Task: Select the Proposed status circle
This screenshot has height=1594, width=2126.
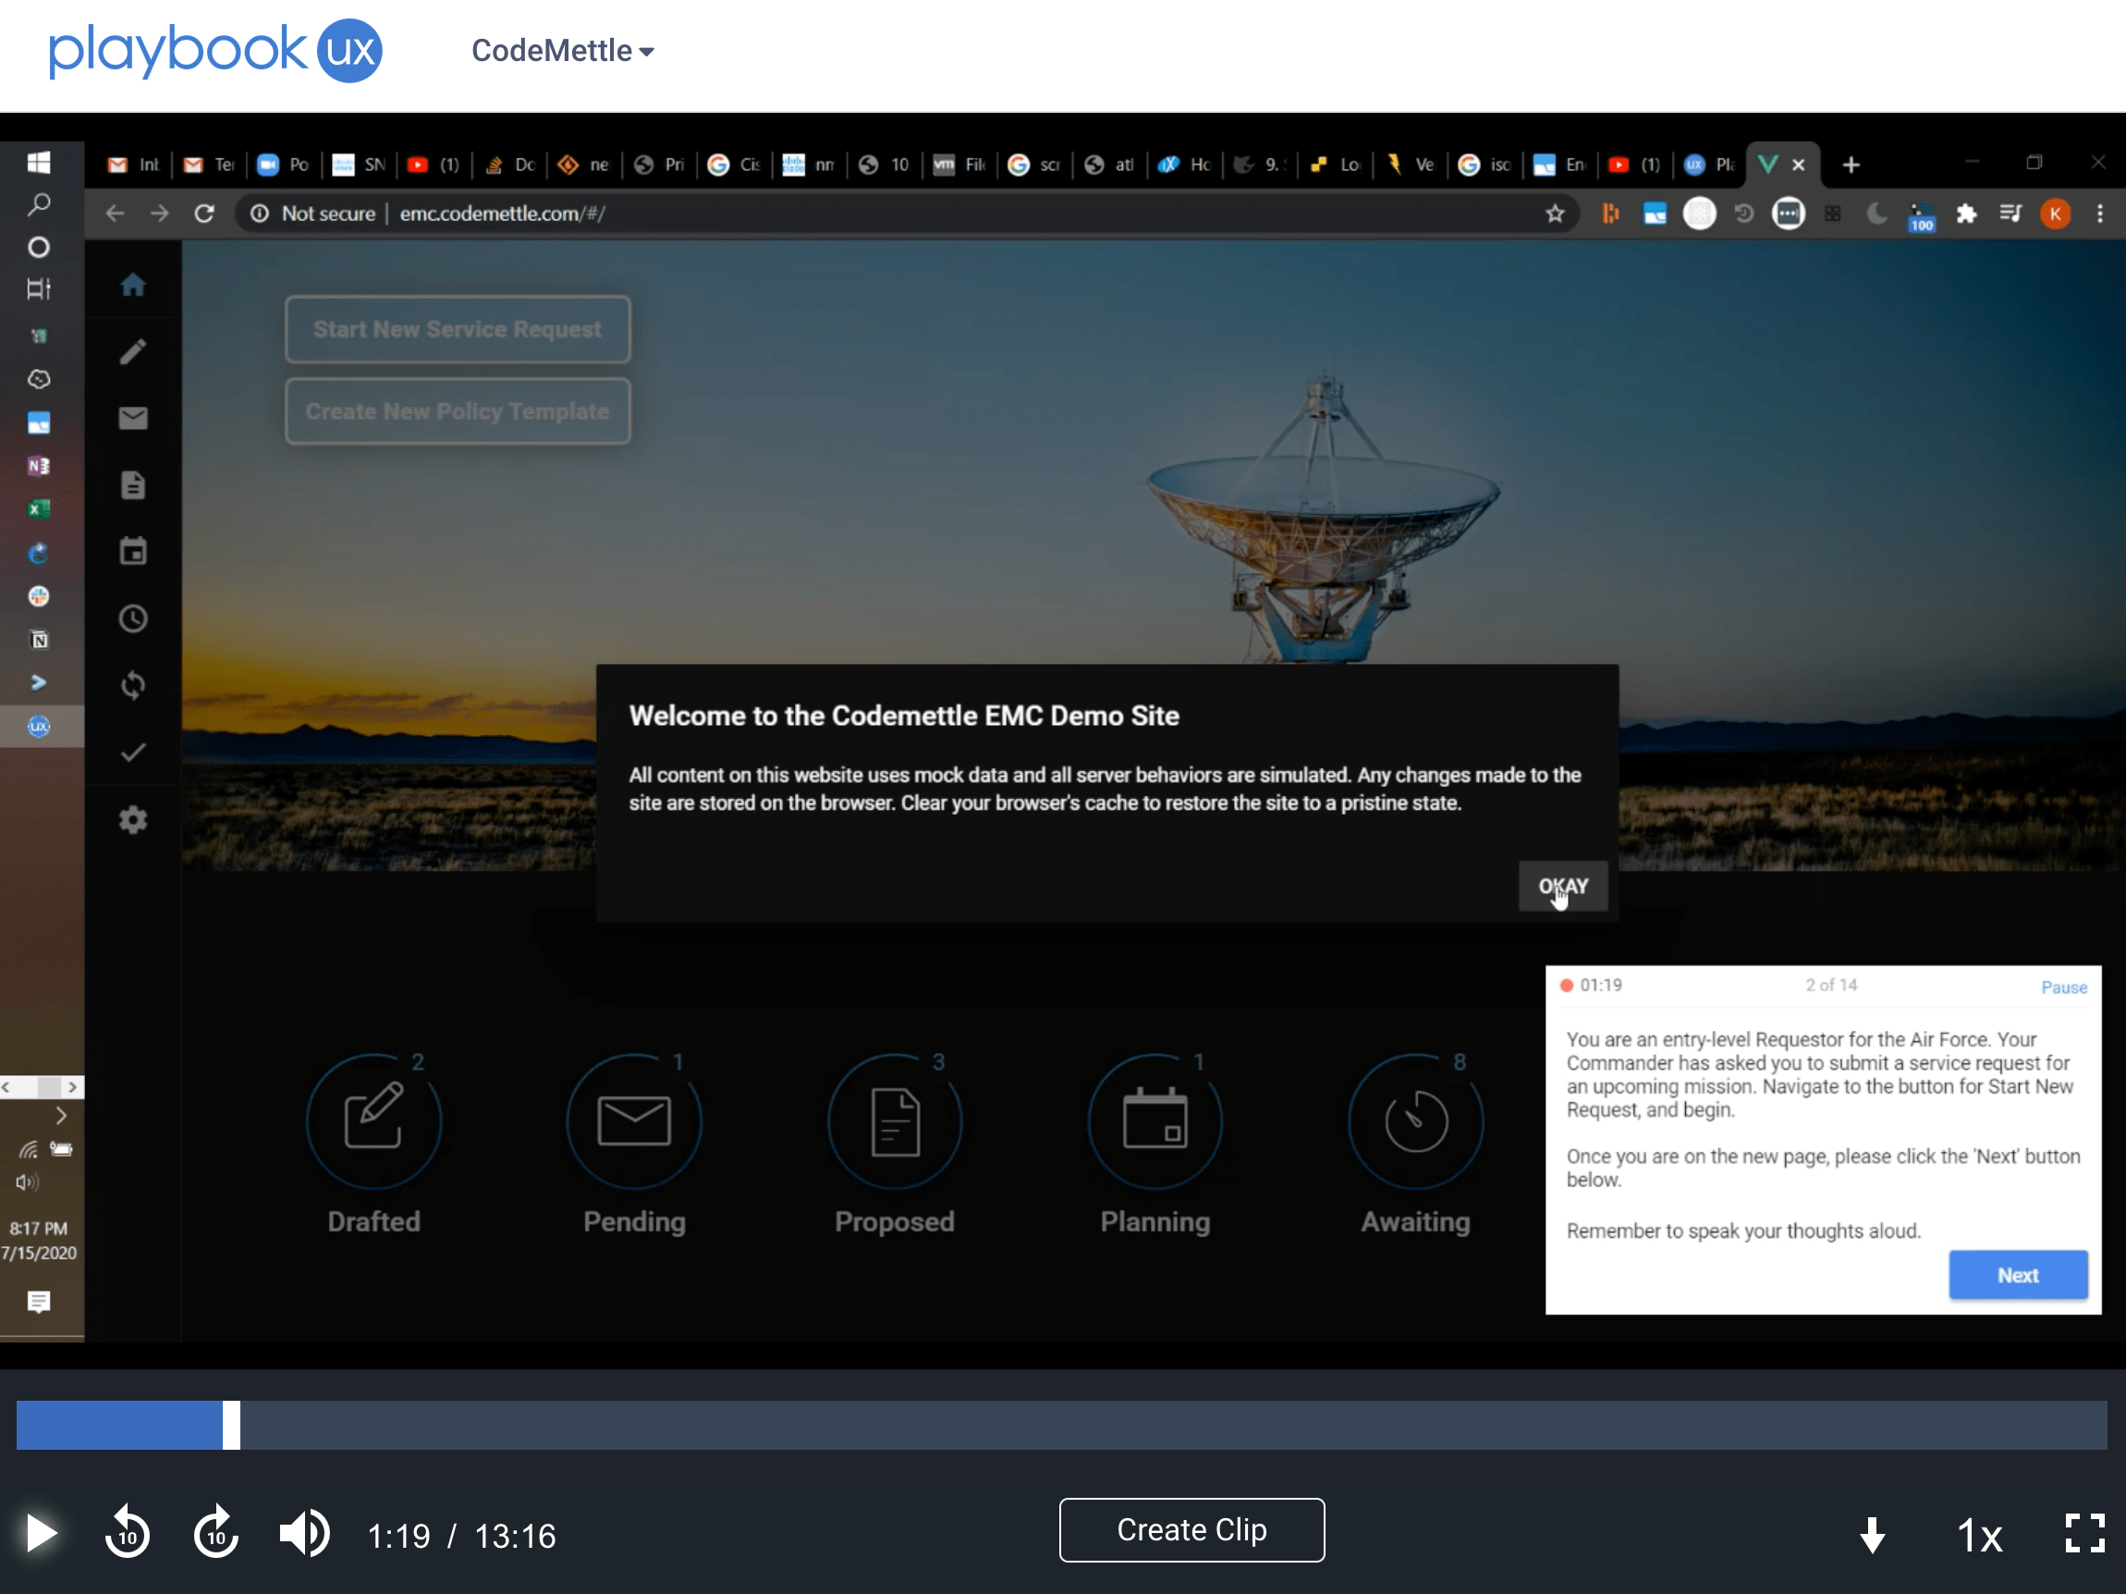Action: [x=895, y=1121]
